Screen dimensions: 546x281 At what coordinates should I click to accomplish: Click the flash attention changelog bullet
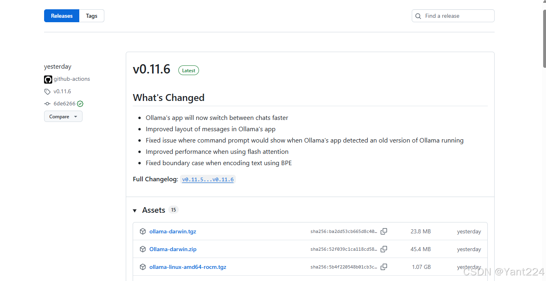217,152
